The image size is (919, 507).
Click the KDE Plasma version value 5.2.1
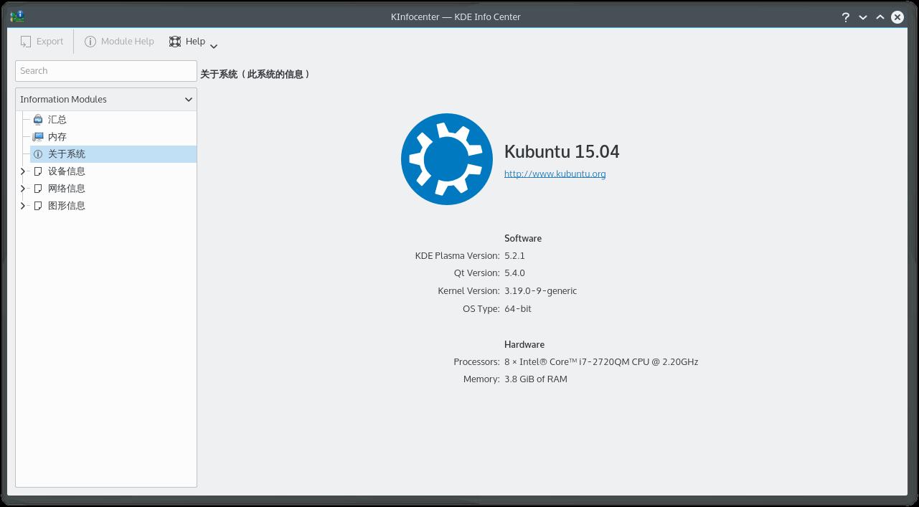(x=514, y=255)
